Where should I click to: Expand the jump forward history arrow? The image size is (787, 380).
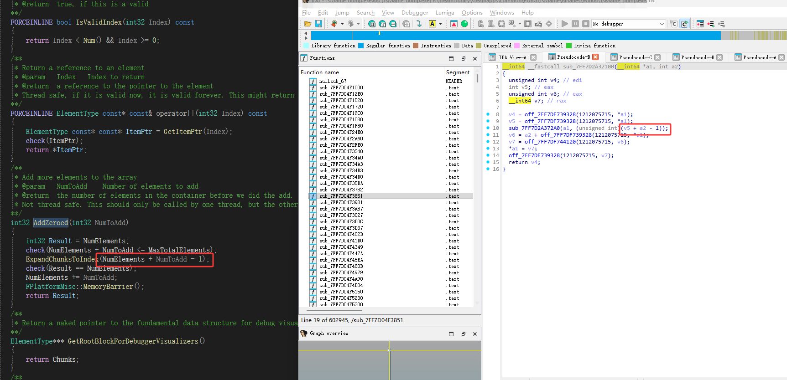[x=358, y=24]
